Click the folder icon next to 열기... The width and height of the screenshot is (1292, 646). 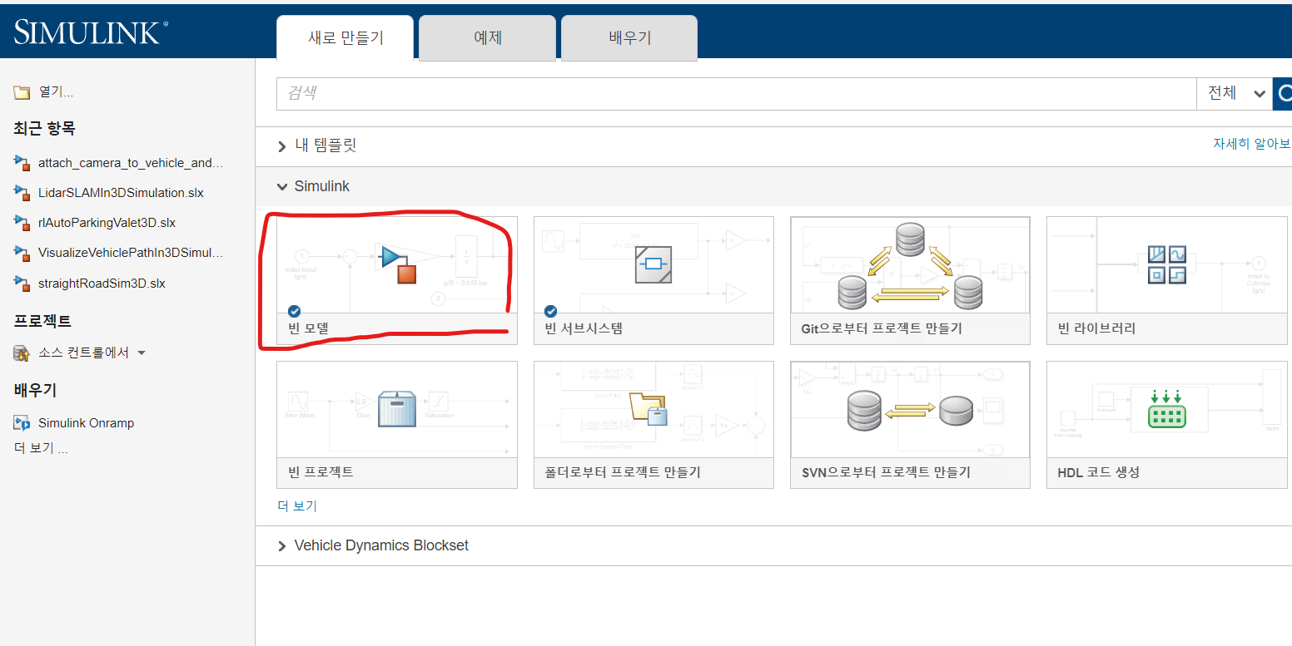pyautogui.click(x=22, y=92)
